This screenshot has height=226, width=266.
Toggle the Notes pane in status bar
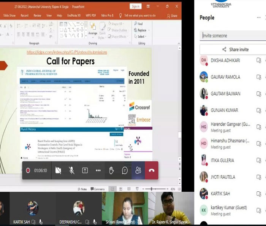82,189
